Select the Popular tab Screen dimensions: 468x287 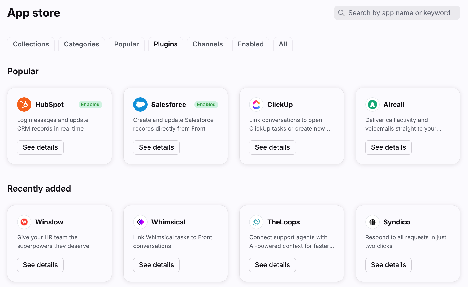127,44
